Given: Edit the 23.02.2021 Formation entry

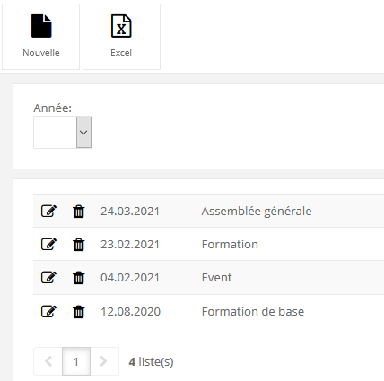Looking at the screenshot, I should coord(48,244).
